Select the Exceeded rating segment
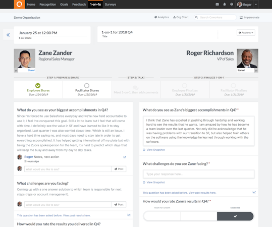 (x=235, y=216)
